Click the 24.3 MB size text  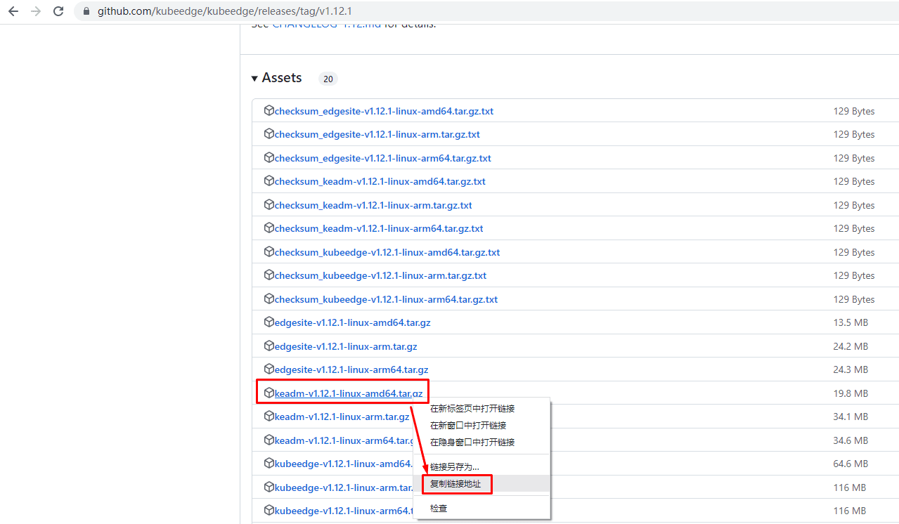tap(851, 369)
